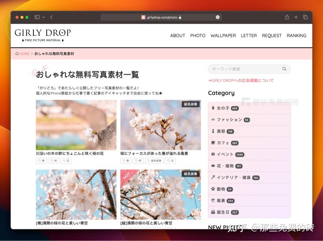The height and width of the screenshot is (241, 323).
Task: Open the ellipsis menu in the address bar
Action: (x=217, y=17)
